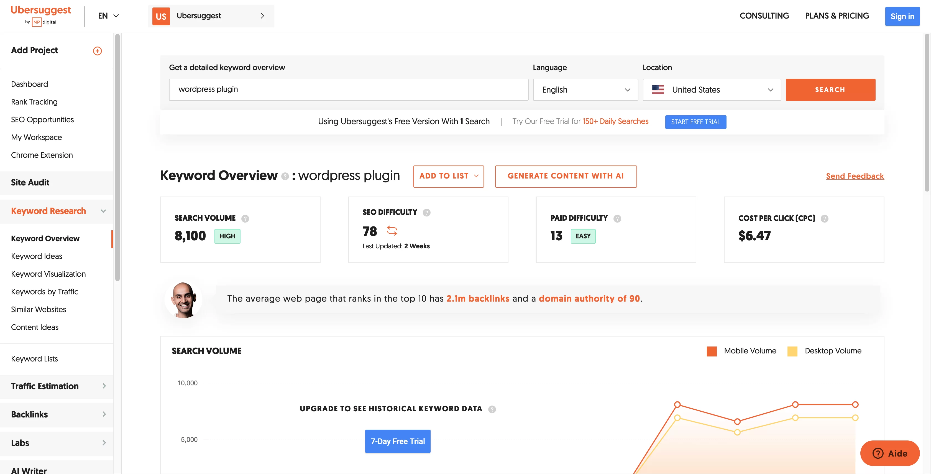Select the Keyword Ideas menu item
931x474 pixels.
(36, 256)
